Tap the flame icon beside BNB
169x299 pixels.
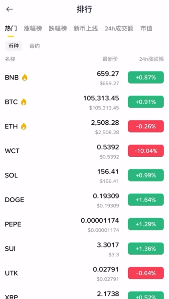(25, 78)
